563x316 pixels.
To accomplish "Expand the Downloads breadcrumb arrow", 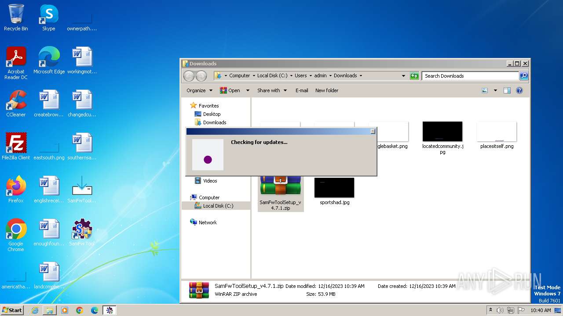I will pyautogui.click(x=361, y=76).
